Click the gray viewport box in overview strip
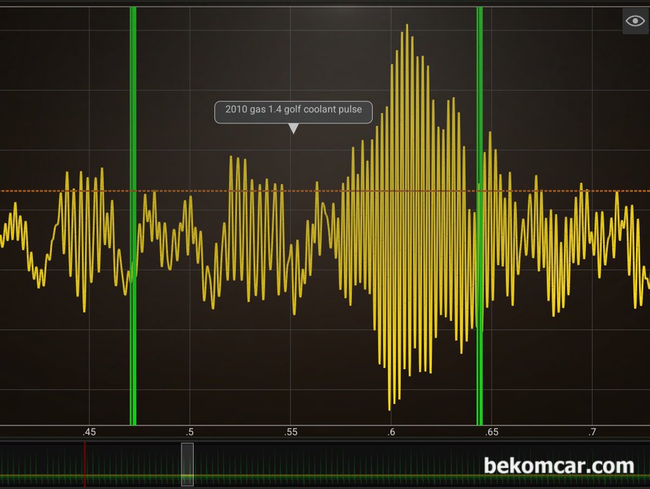 click(187, 464)
